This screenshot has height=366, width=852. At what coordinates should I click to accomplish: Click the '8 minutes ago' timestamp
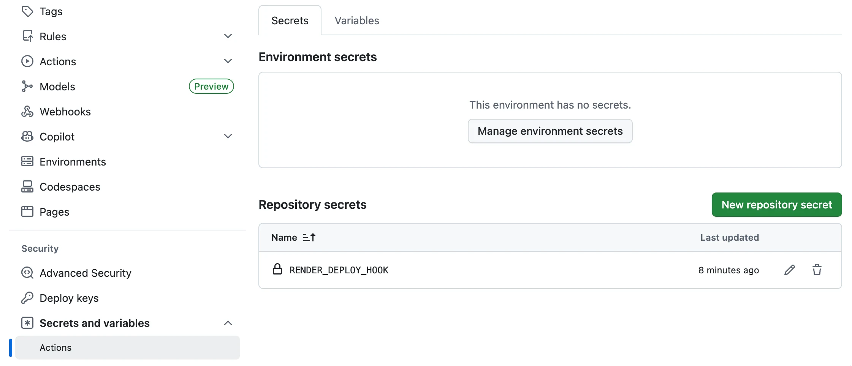tap(728, 270)
